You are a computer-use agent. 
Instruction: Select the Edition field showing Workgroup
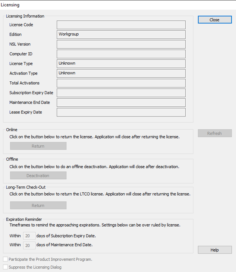click(121, 34)
